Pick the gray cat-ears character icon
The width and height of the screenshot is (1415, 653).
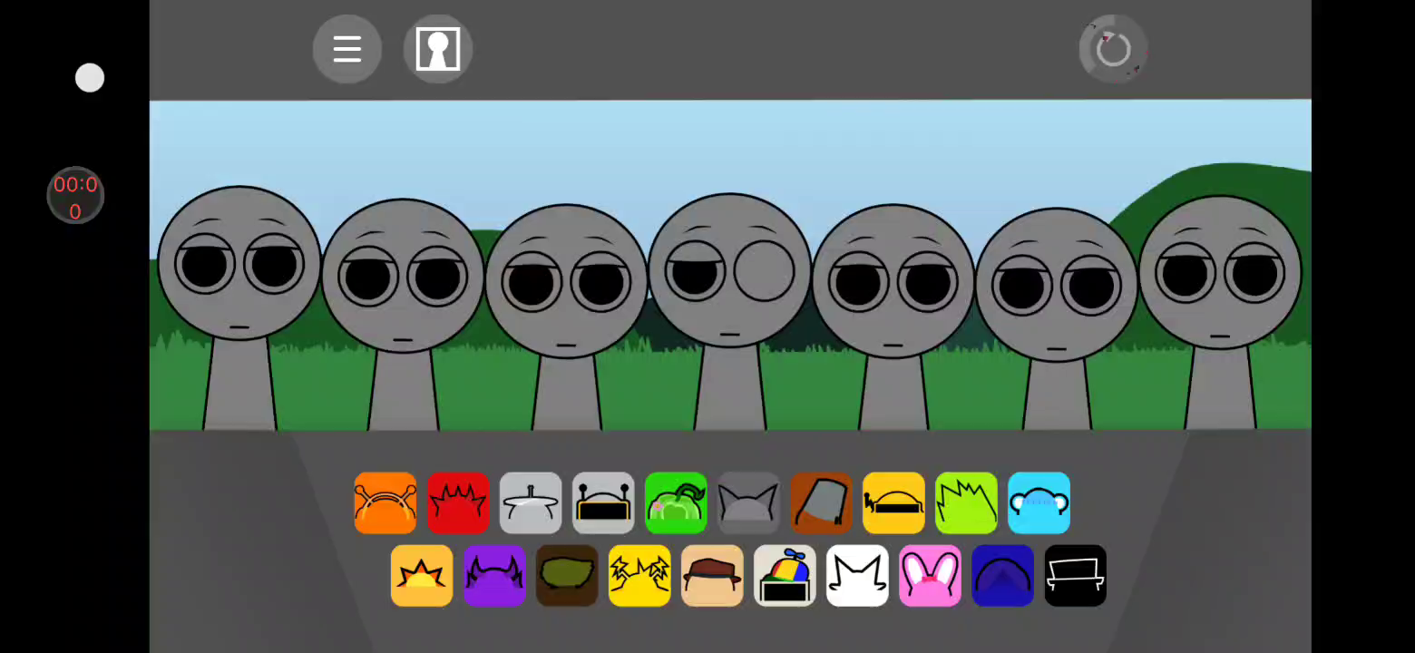click(x=748, y=503)
